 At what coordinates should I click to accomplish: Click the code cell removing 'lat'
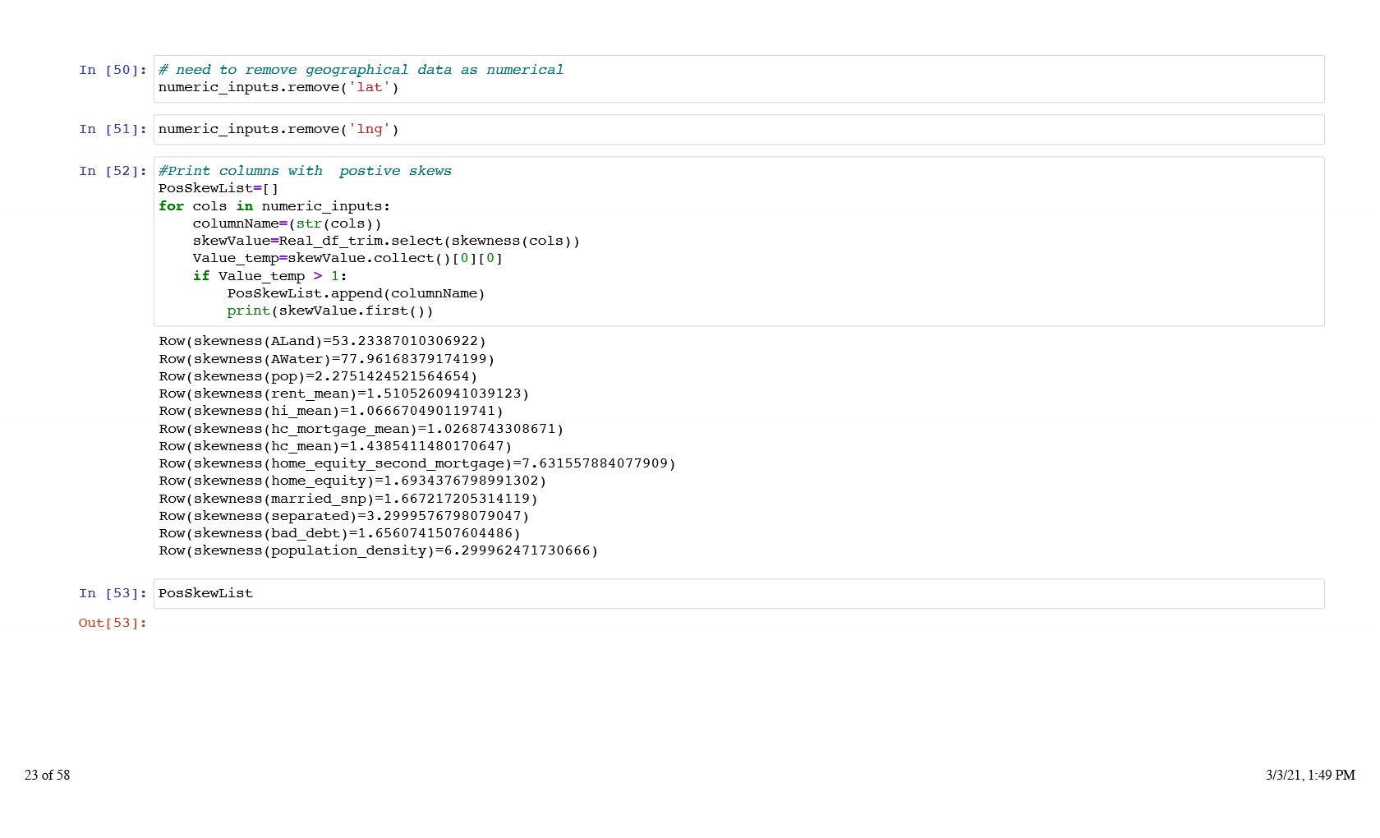point(738,79)
